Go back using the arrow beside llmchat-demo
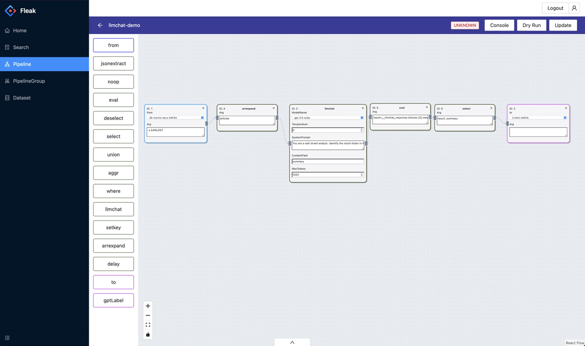This screenshot has width=585, height=346. tap(100, 25)
